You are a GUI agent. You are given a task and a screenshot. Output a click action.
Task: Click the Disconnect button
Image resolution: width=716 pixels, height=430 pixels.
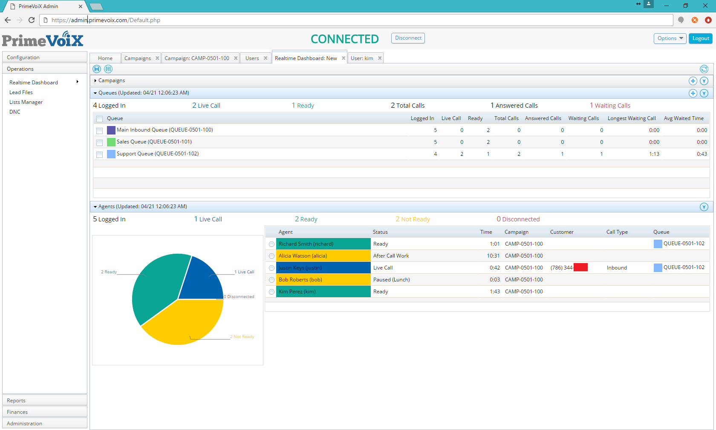(408, 38)
